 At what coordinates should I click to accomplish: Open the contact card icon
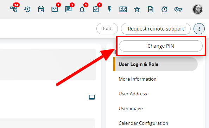tap(123, 9)
